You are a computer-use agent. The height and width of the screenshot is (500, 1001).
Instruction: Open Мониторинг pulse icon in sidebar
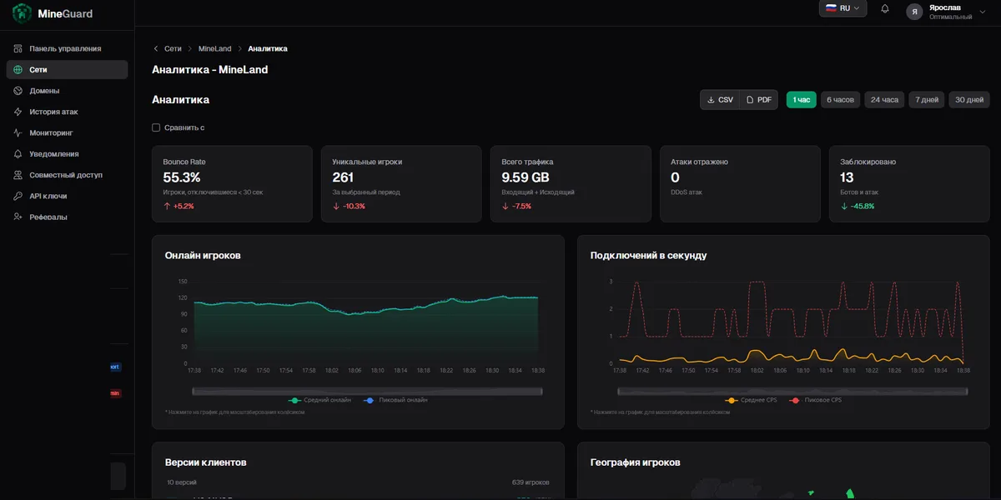pos(18,132)
